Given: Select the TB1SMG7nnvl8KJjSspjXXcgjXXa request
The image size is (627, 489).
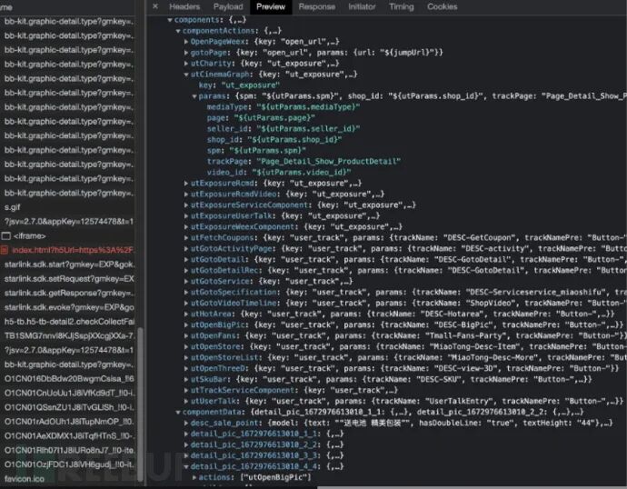Looking at the screenshot, I should (67, 336).
